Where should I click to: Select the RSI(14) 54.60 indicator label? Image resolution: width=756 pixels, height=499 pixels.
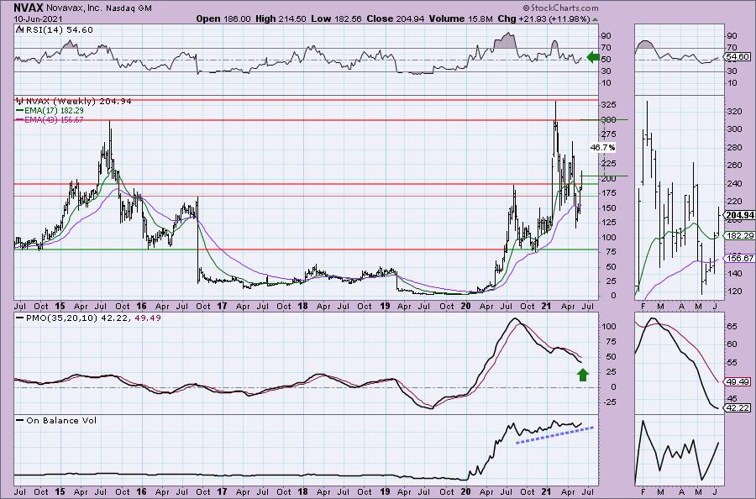coord(58,30)
